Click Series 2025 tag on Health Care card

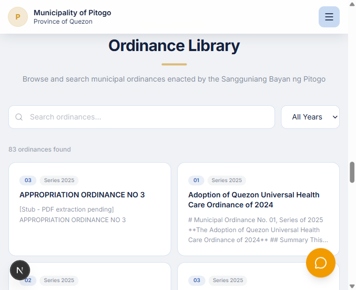(227, 180)
